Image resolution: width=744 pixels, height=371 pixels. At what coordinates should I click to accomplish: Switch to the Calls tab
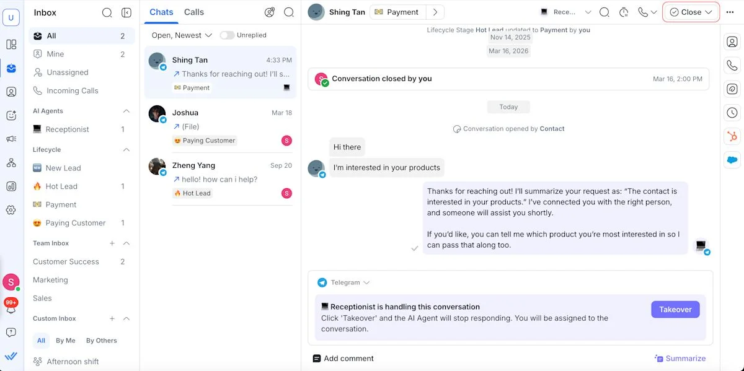194,12
